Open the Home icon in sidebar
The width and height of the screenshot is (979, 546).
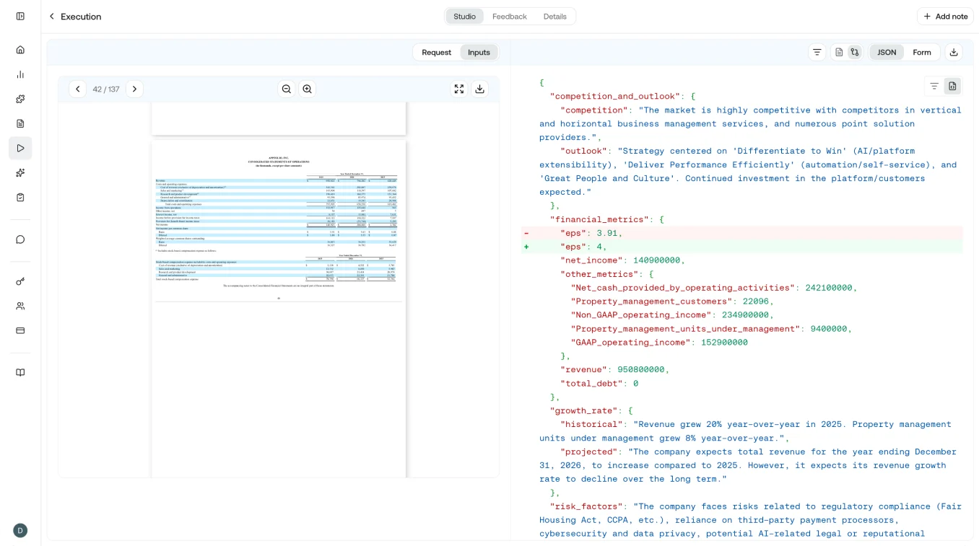click(x=20, y=50)
